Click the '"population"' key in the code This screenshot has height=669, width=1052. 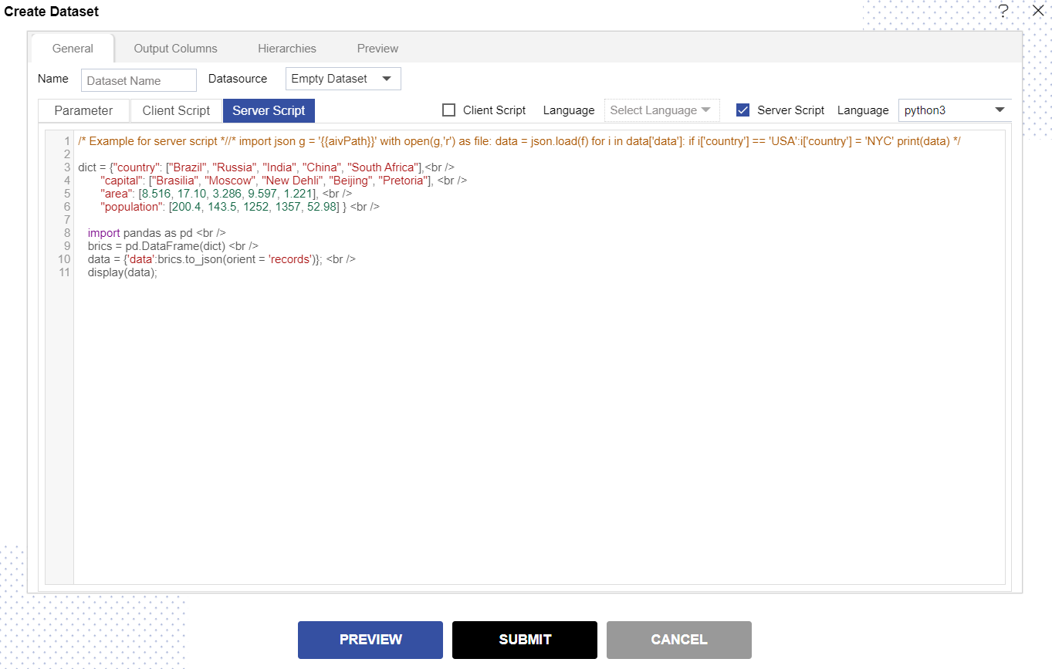pyautogui.click(x=131, y=207)
